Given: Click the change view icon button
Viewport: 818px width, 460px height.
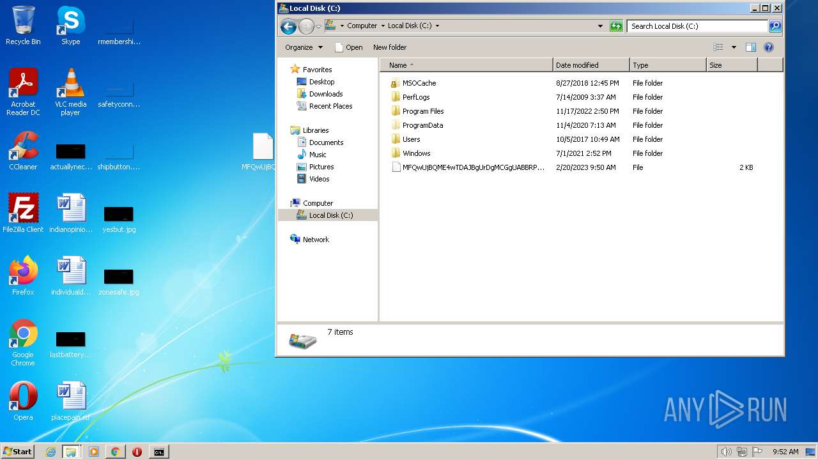Looking at the screenshot, I should [x=718, y=47].
